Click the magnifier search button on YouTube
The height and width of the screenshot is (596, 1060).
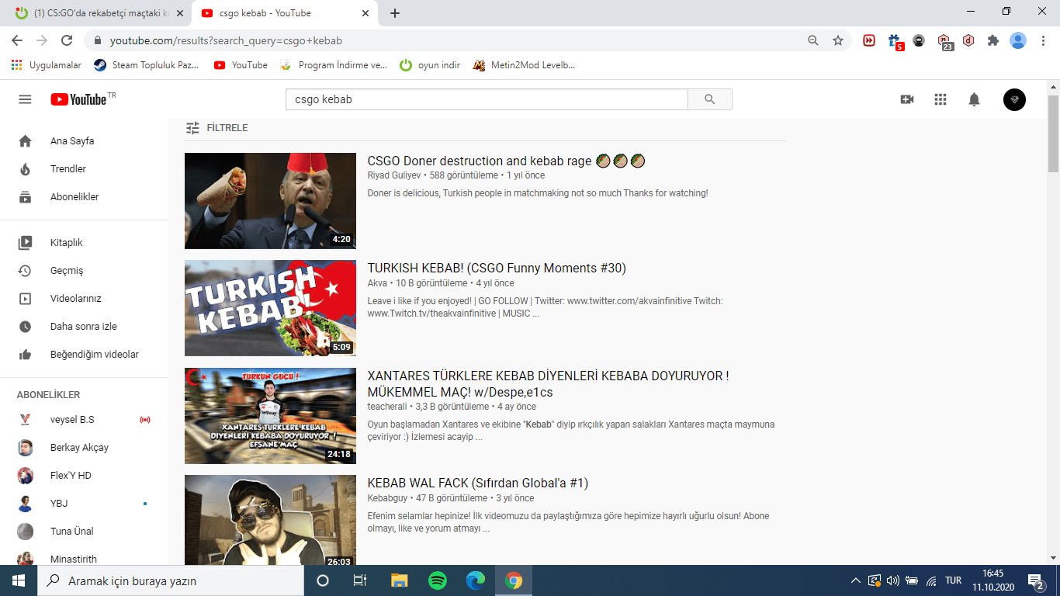709,99
